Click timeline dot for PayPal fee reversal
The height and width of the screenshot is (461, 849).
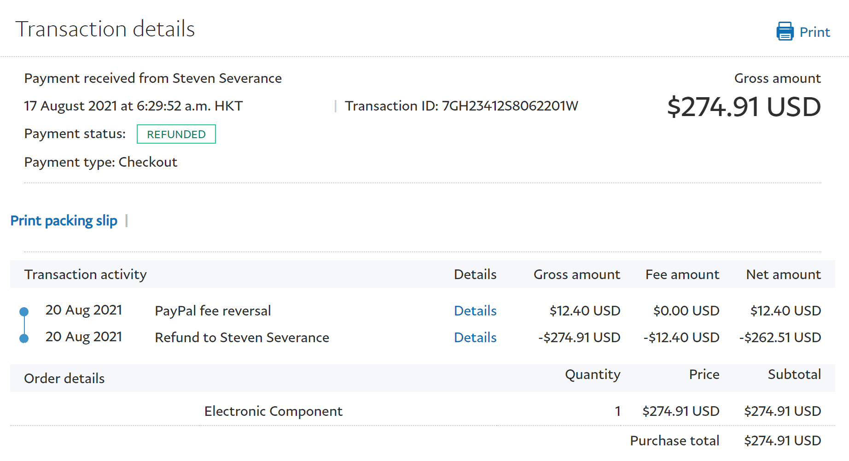pyautogui.click(x=24, y=312)
